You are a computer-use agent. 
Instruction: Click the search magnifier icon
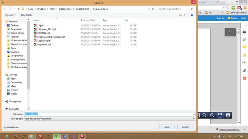(x=192, y=9)
